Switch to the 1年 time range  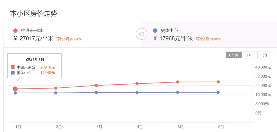tap(250, 55)
